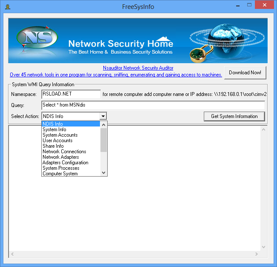The height and width of the screenshot is (267, 277).
Task: Choose Network Connections from the list
Action: tap(71, 152)
